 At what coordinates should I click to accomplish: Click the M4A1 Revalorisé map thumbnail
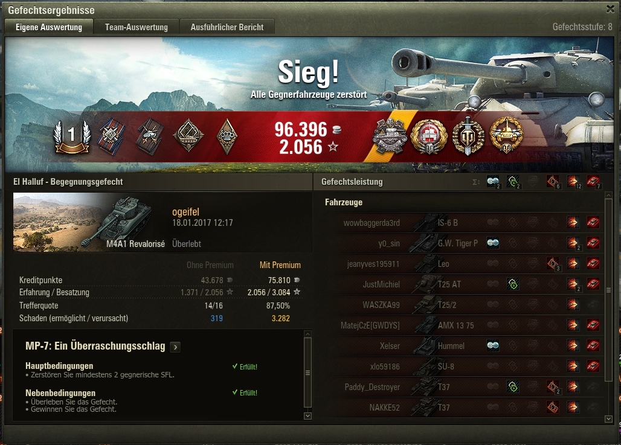89,222
